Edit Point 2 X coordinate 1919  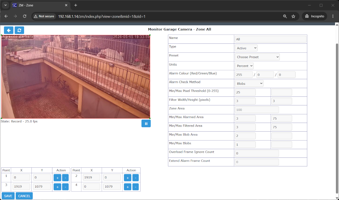pyautogui.click(x=92, y=177)
